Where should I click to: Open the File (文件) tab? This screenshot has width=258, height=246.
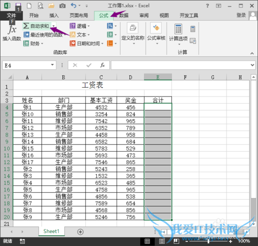tap(11, 15)
